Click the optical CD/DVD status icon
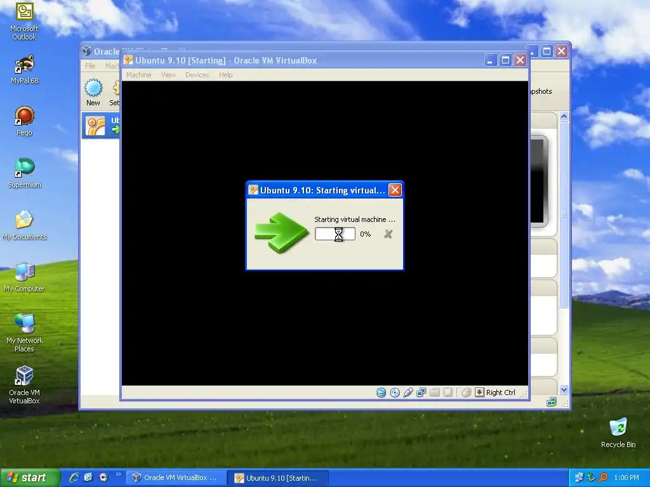The image size is (650, 487). coord(395,392)
